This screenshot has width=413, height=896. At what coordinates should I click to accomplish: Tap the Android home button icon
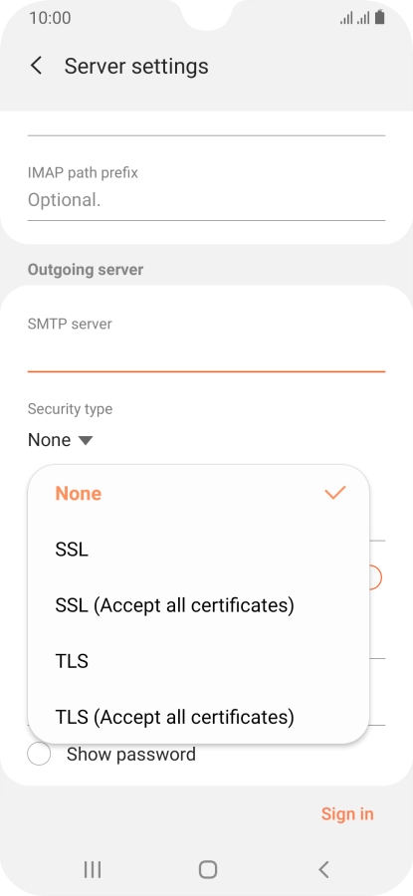(207, 870)
